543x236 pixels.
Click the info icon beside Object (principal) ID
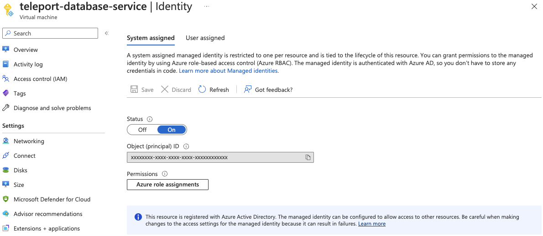tap(186, 146)
